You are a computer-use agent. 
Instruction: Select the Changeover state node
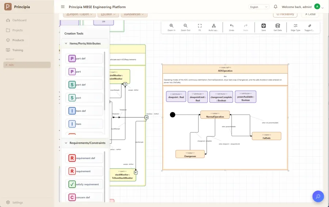[190, 154]
